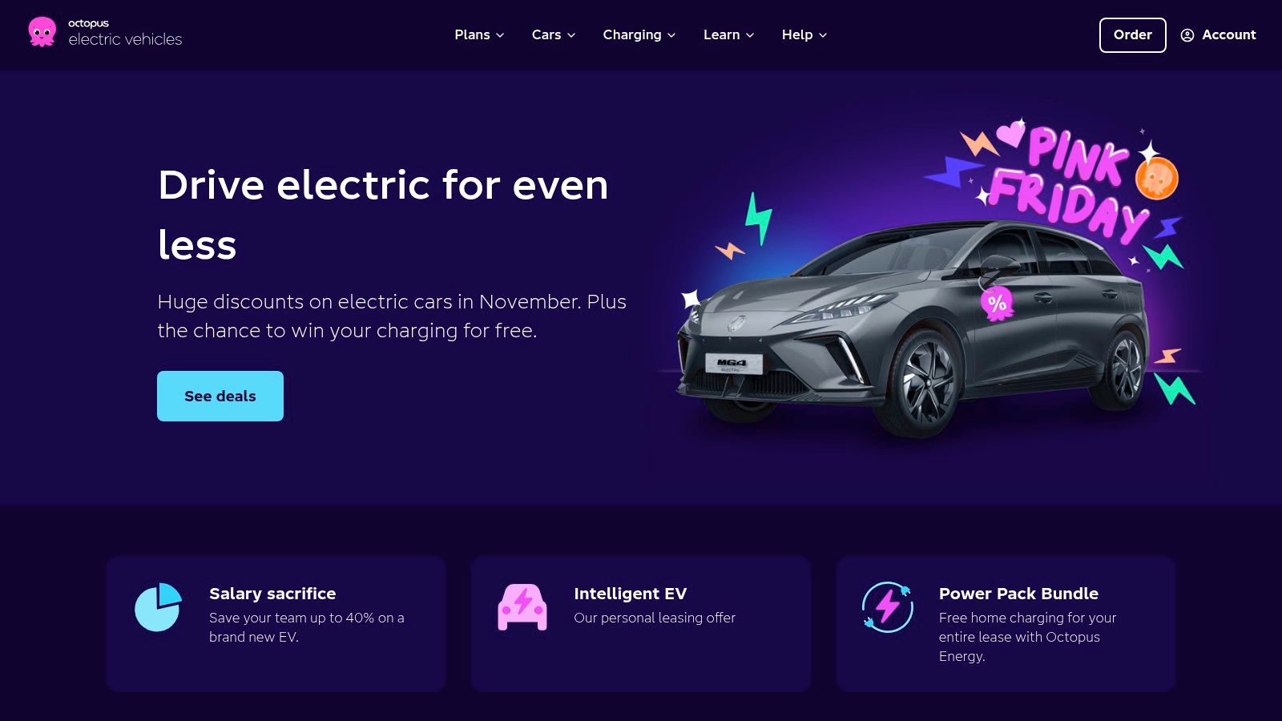Select the Intelligent EV card title
This screenshot has width=1282, height=721.
point(630,594)
